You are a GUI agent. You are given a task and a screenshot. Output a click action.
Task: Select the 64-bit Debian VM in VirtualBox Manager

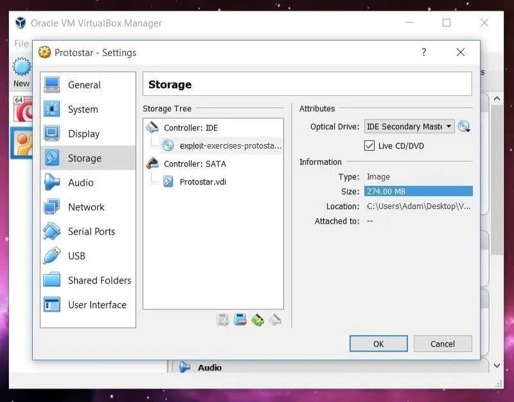click(x=23, y=109)
